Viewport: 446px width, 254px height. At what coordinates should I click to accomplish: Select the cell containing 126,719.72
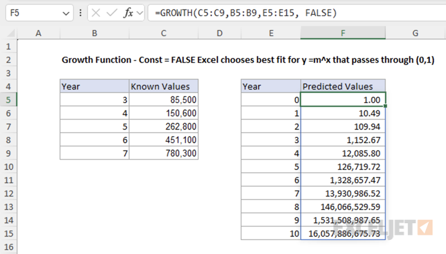point(343,166)
